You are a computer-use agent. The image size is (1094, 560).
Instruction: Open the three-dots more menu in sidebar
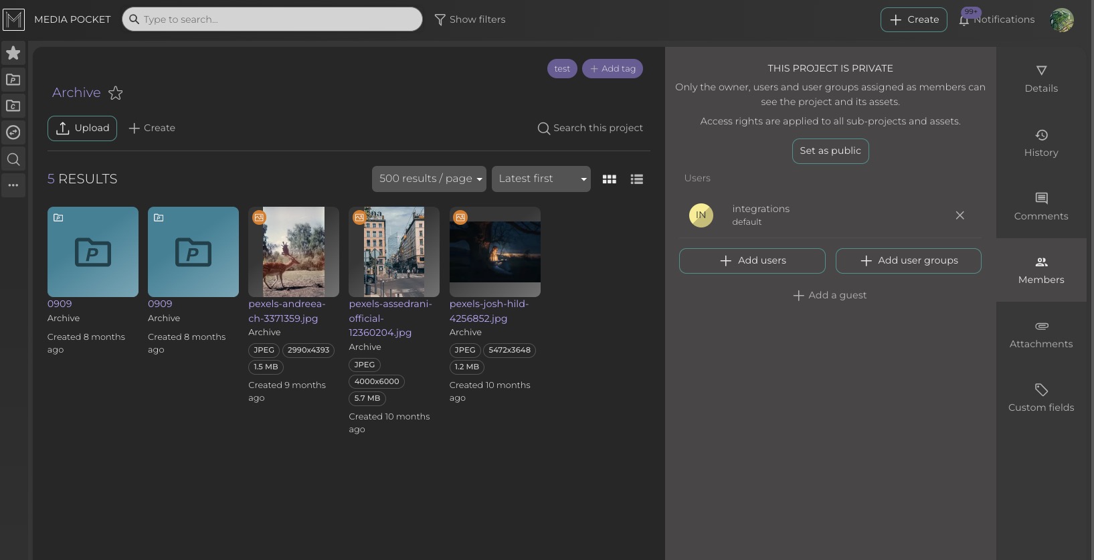pos(13,185)
